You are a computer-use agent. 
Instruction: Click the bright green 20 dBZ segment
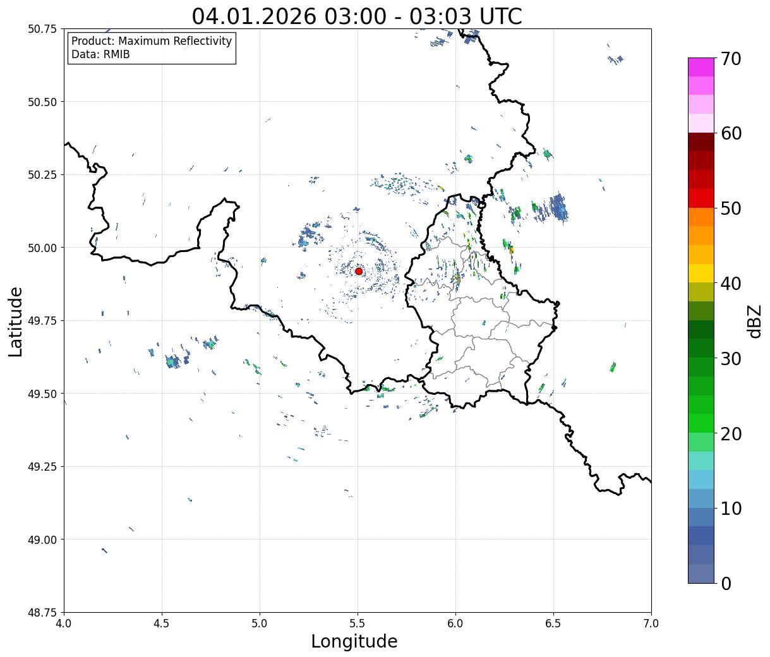701,423
